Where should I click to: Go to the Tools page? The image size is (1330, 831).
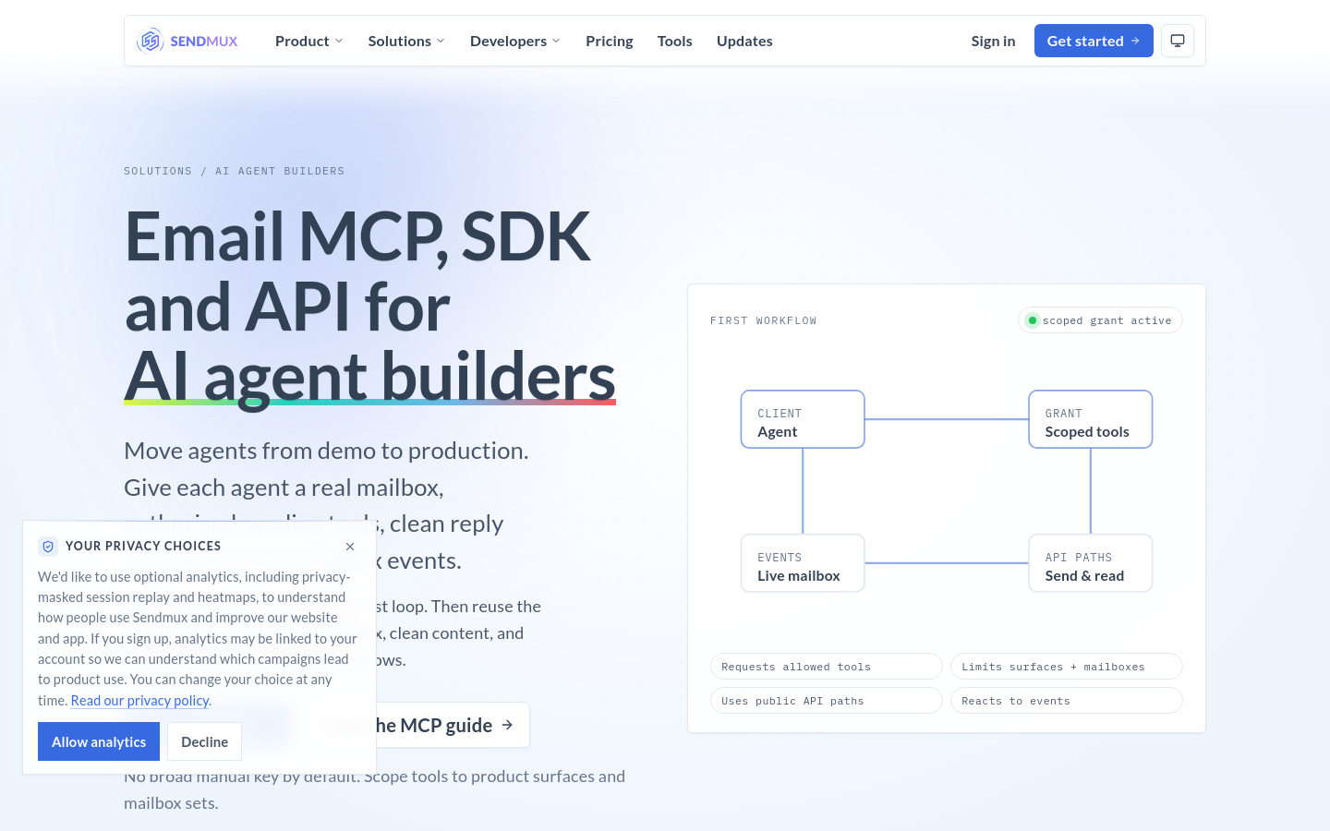pos(675,41)
